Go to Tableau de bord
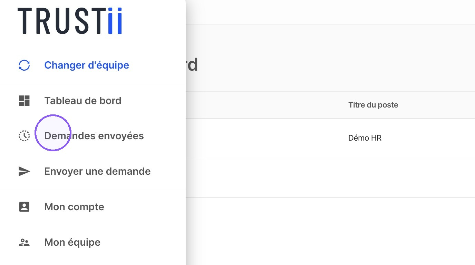This screenshot has height=265, width=475. (83, 101)
